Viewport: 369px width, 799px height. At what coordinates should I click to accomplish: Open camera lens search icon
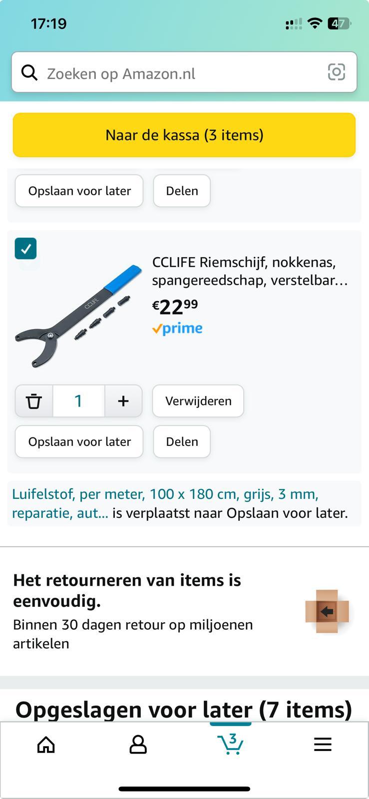pos(336,72)
